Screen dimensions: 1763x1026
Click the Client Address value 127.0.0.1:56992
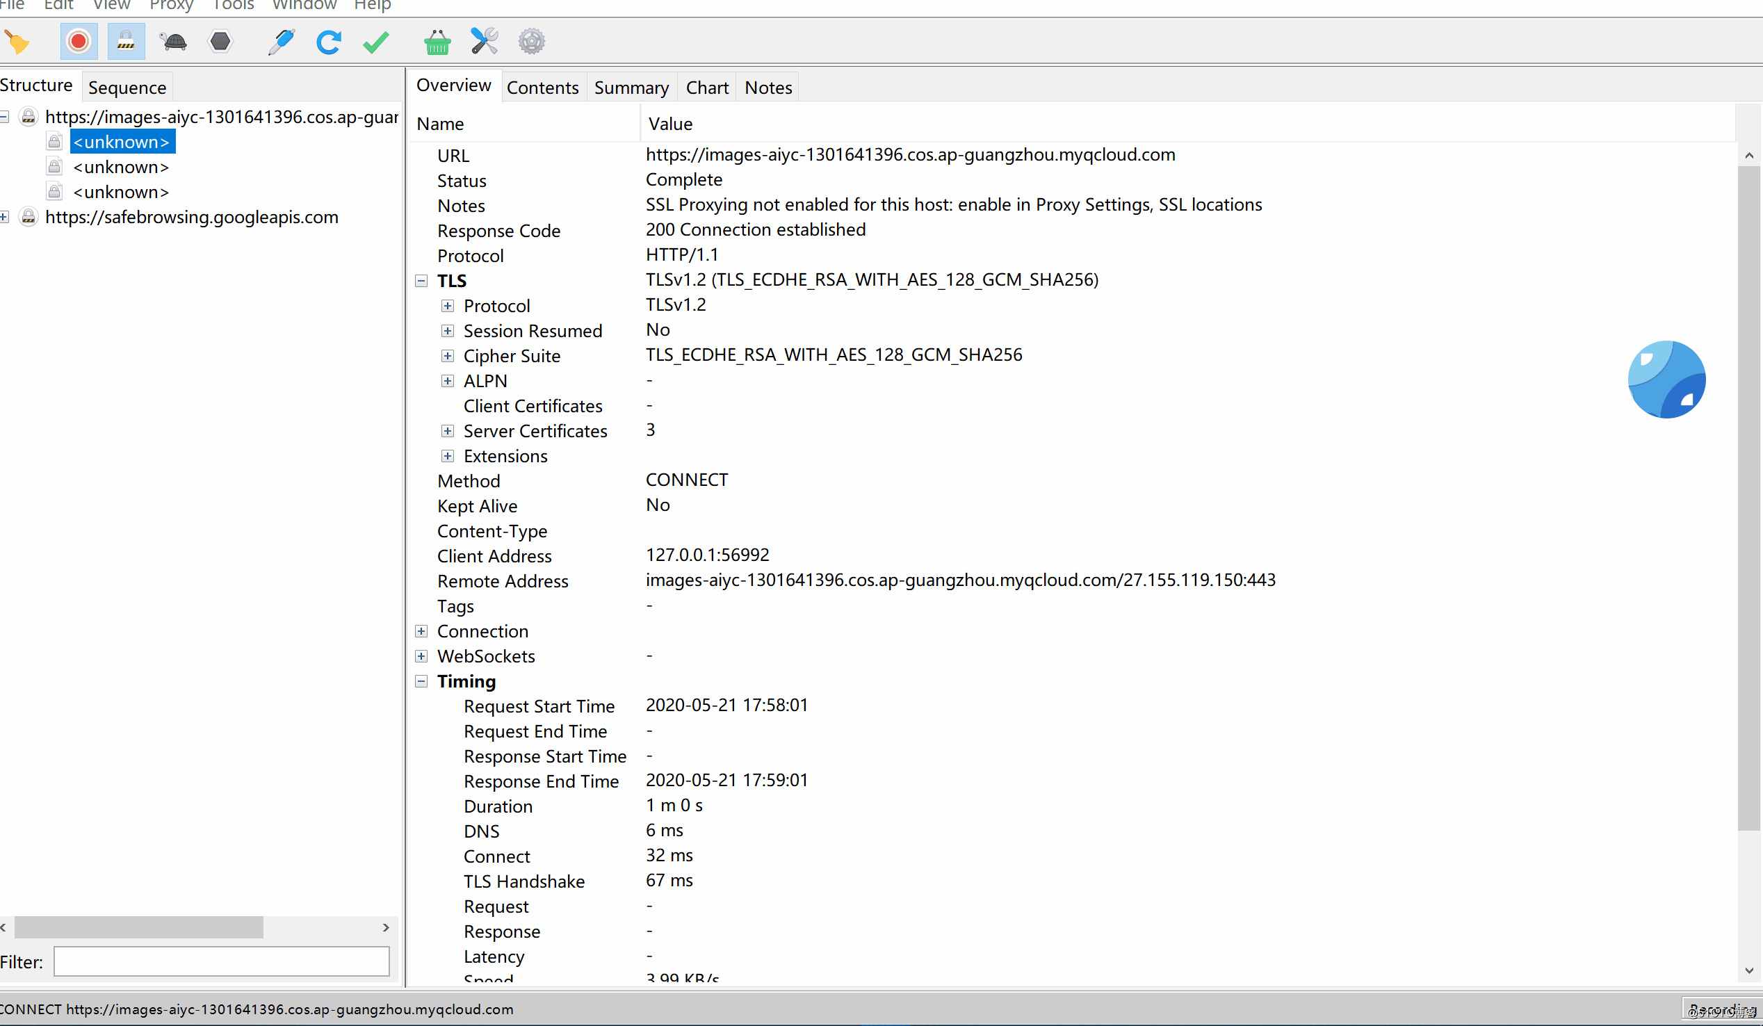[707, 555]
